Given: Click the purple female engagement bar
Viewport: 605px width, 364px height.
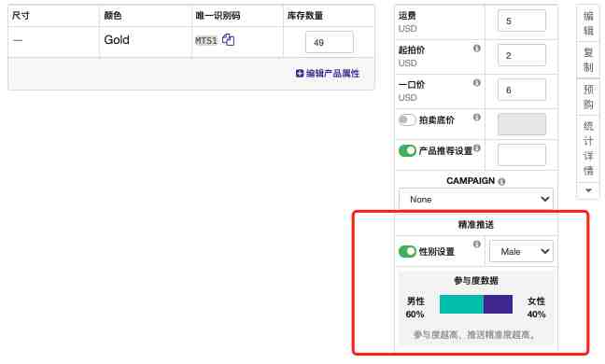Looking at the screenshot, I should 499,304.
